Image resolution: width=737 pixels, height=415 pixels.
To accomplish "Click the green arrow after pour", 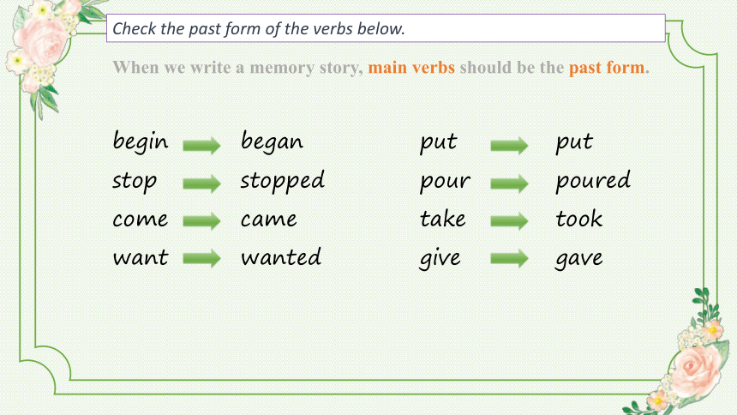I will 509,183.
